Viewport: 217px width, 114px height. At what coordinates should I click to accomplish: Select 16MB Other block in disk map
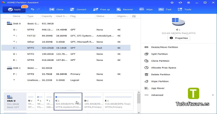49,102
